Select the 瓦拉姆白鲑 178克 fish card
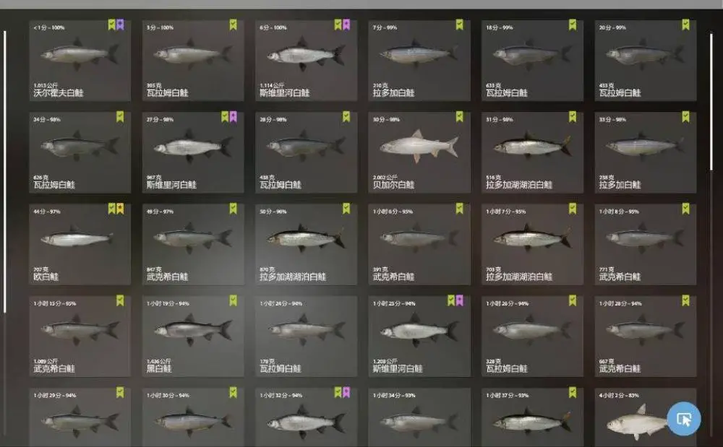Screen dimensions: 723x447 tap(306, 337)
